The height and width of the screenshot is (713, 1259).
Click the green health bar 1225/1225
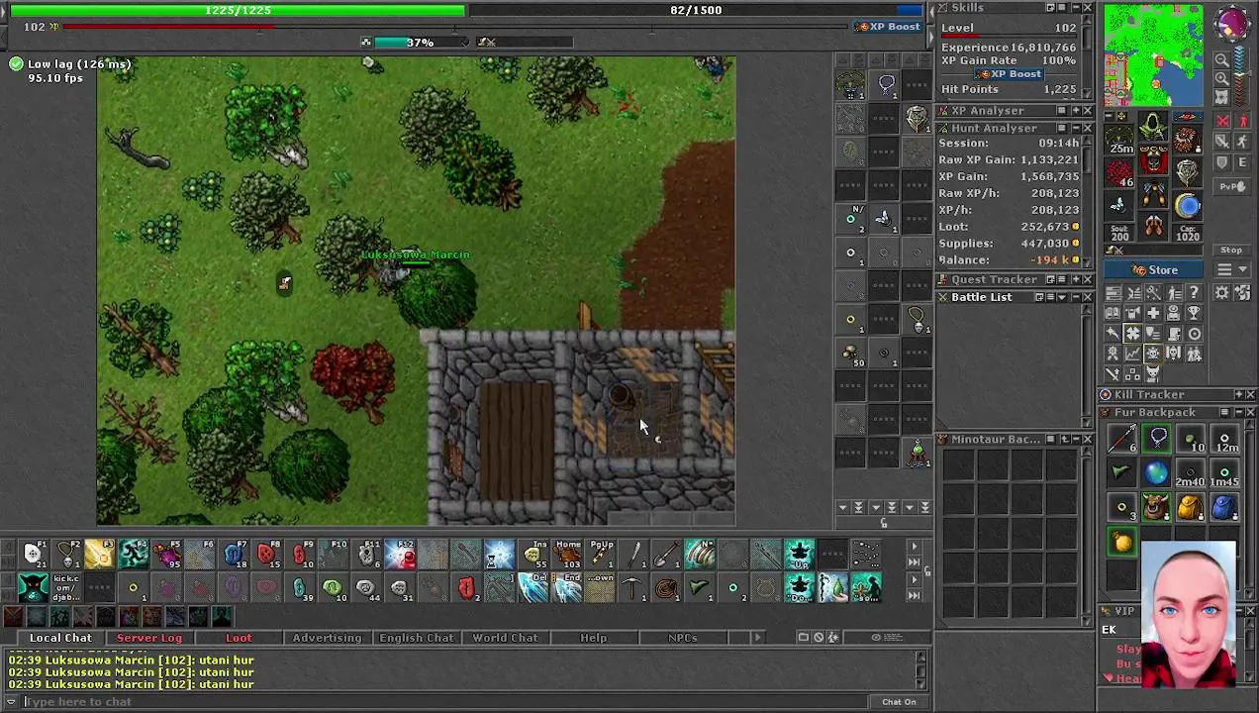coord(238,10)
